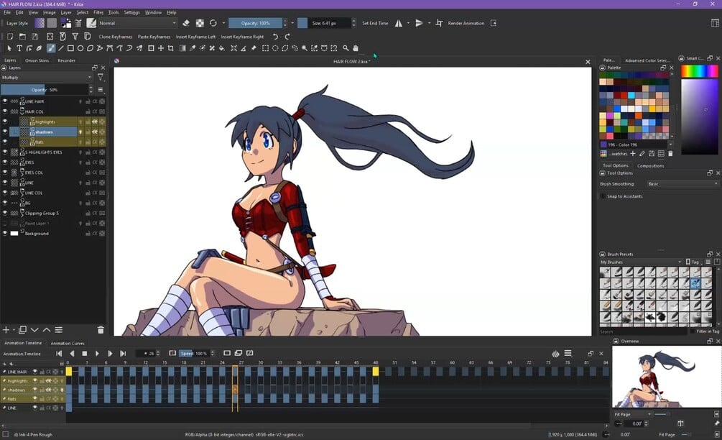Open layer filter funnel dropdown

(x=101, y=78)
